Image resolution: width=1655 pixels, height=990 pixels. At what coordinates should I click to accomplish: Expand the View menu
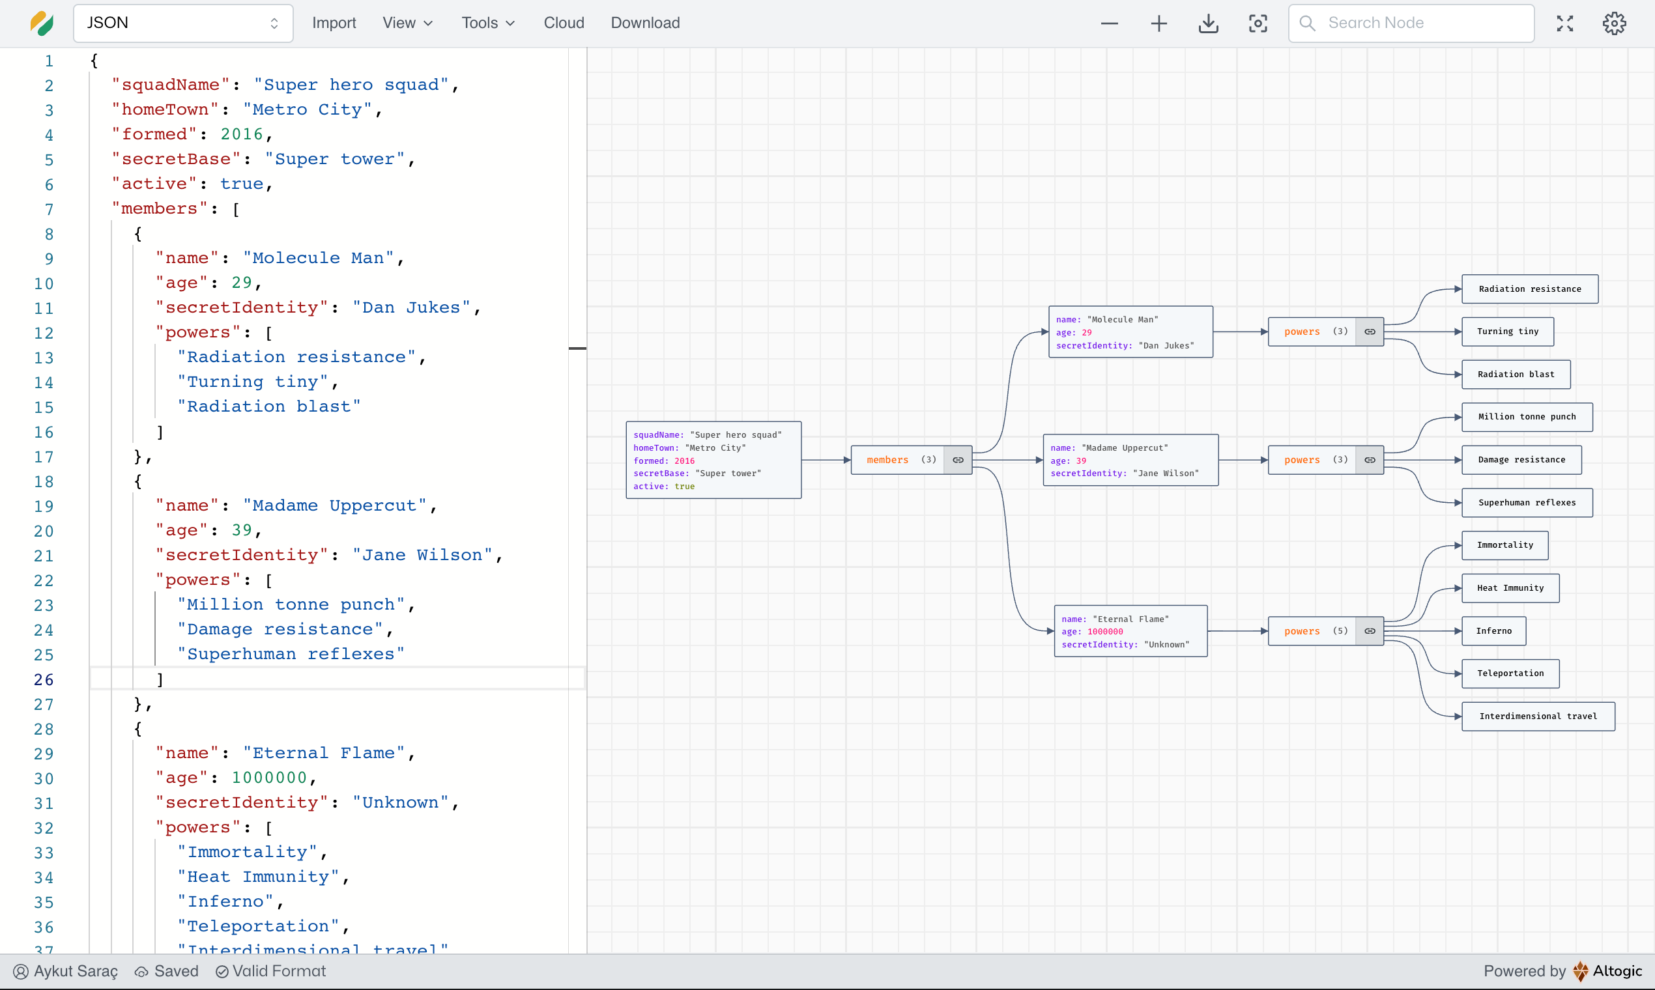click(x=408, y=23)
